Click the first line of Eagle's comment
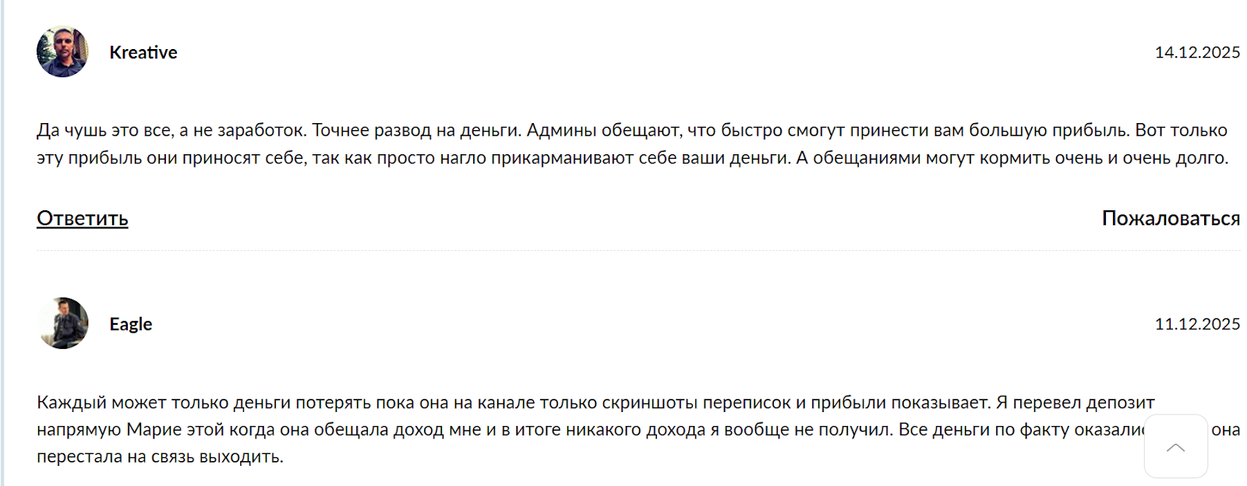 pos(595,403)
